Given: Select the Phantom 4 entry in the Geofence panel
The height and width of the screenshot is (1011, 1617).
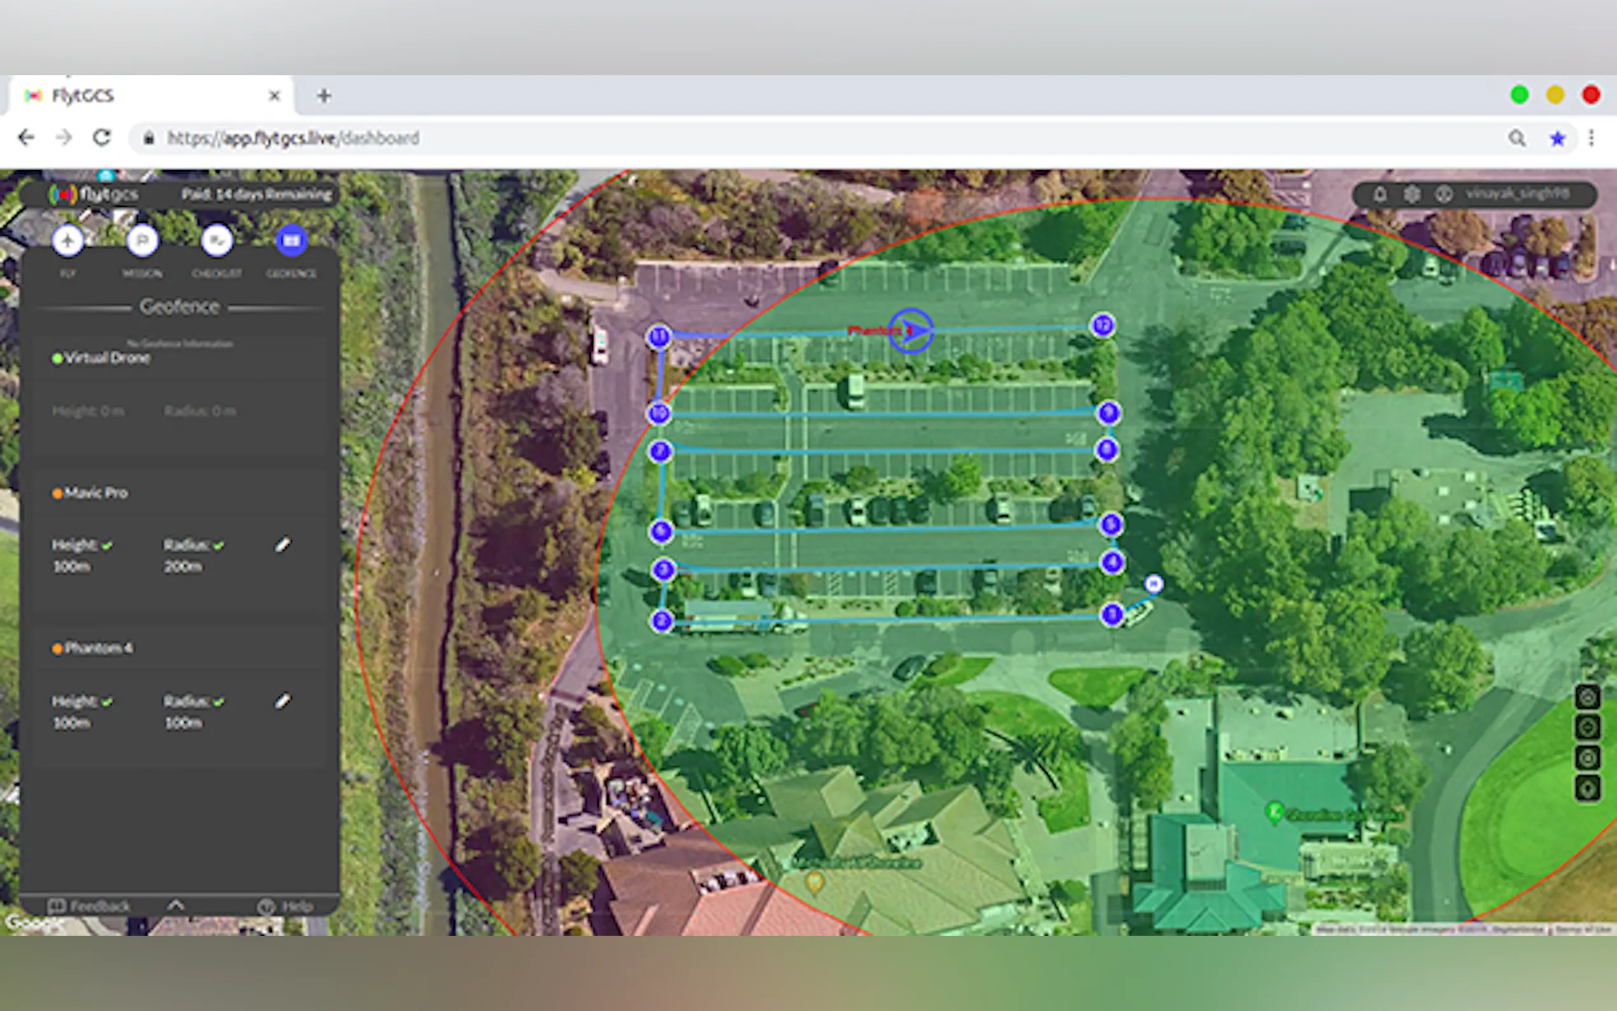Looking at the screenshot, I should pos(93,649).
